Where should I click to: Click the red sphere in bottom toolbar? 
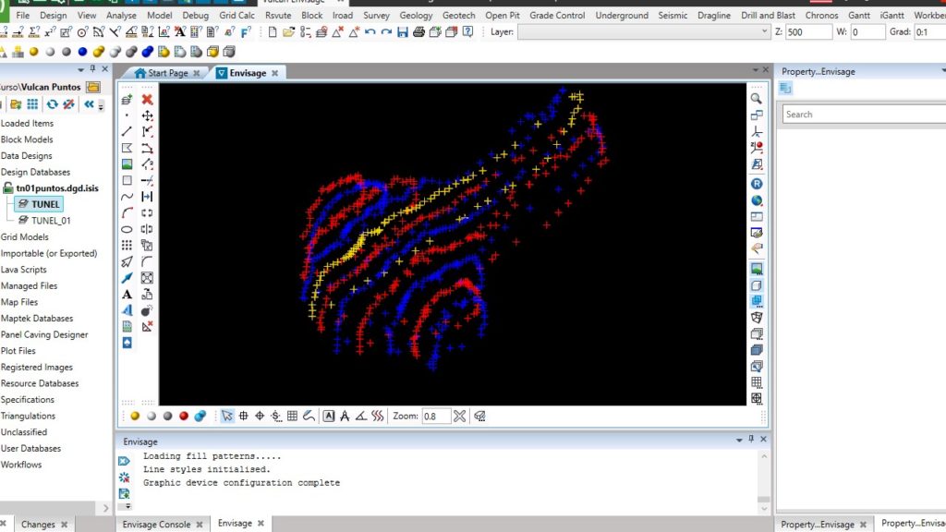184,417
